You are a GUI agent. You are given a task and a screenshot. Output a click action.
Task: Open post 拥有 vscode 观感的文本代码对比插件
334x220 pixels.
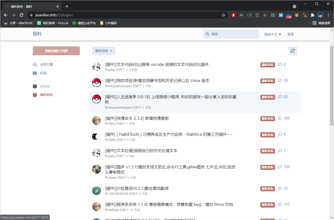[156, 65]
